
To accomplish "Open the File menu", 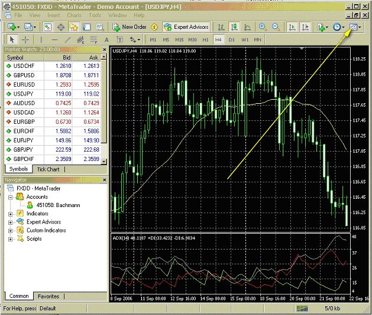I will pyautogui.click(x=18, y=15).
